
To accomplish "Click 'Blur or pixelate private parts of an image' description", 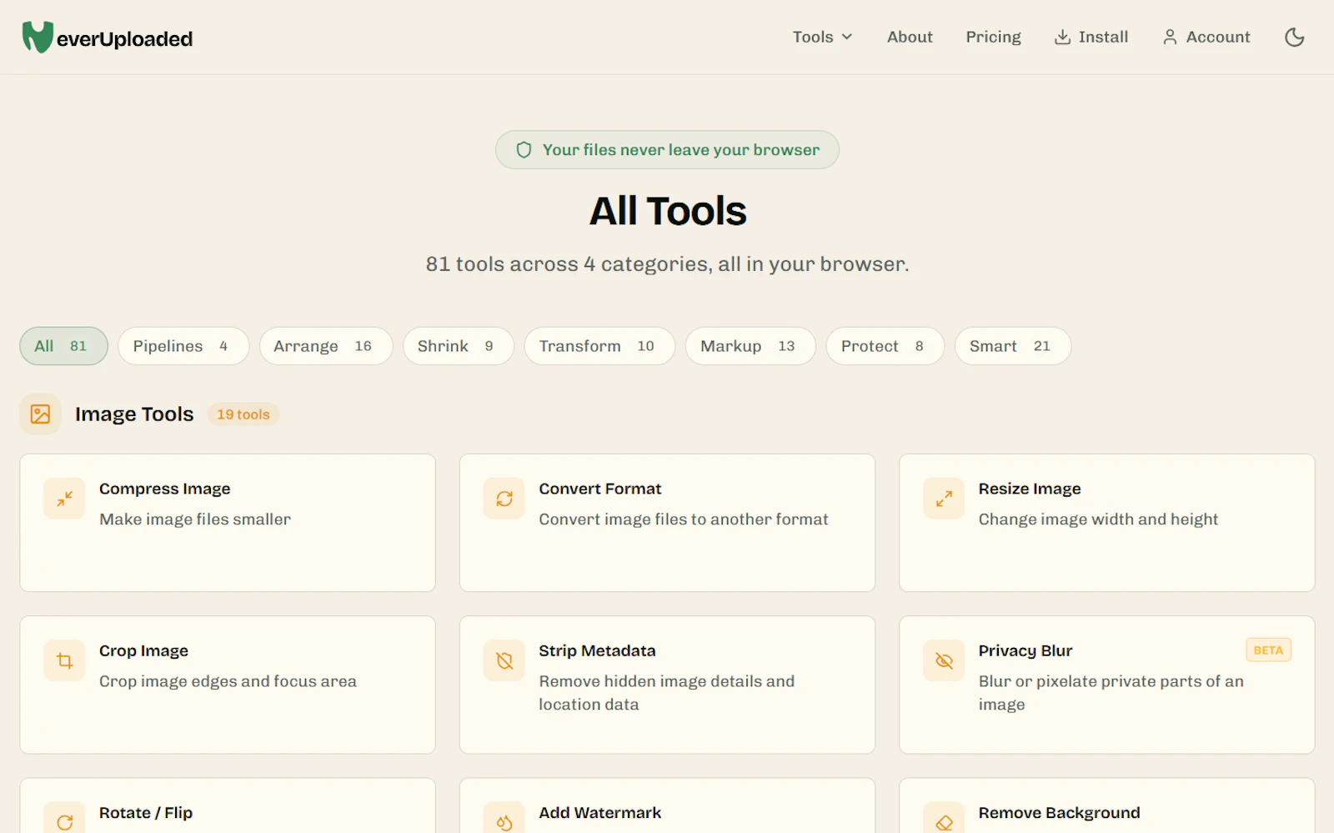I will click(1111, 693).
